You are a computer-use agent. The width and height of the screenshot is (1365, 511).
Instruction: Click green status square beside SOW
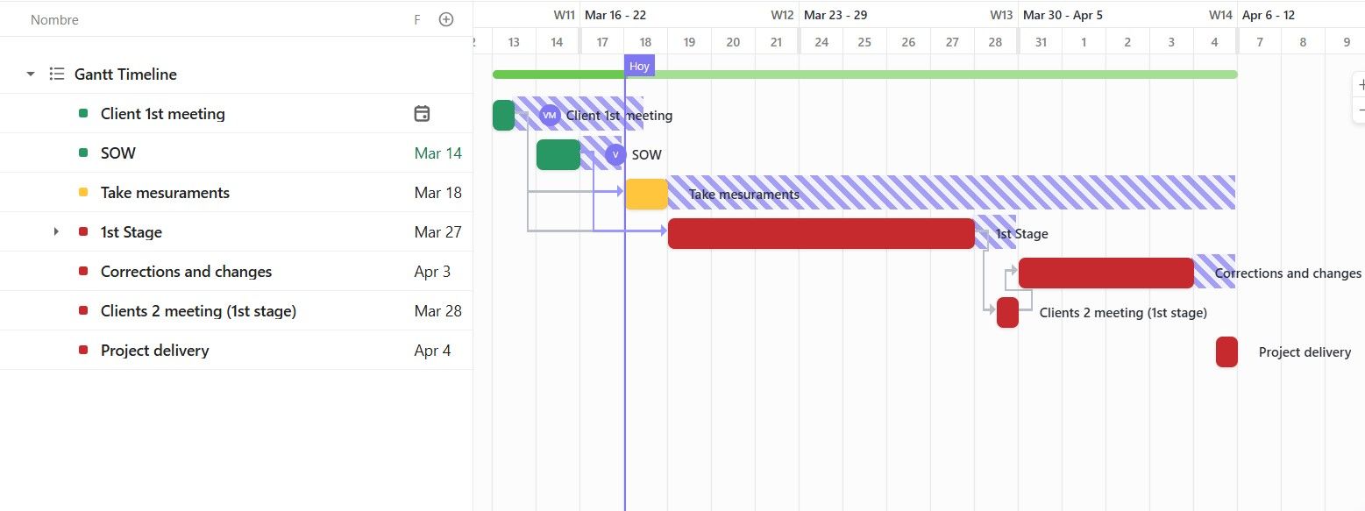[83, 153]
